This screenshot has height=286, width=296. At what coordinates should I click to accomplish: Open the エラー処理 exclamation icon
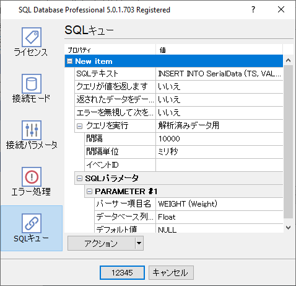tap(32, 177)
